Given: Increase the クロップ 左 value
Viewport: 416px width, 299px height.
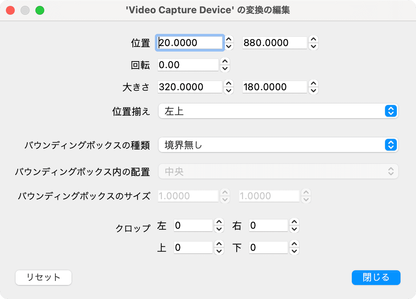Looking at the screenshot, I should 219,222.
